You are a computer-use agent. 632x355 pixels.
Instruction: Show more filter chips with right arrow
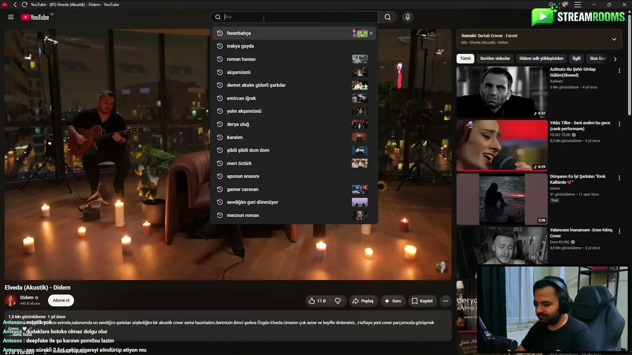pyautogui.click(x=615, y=59)
